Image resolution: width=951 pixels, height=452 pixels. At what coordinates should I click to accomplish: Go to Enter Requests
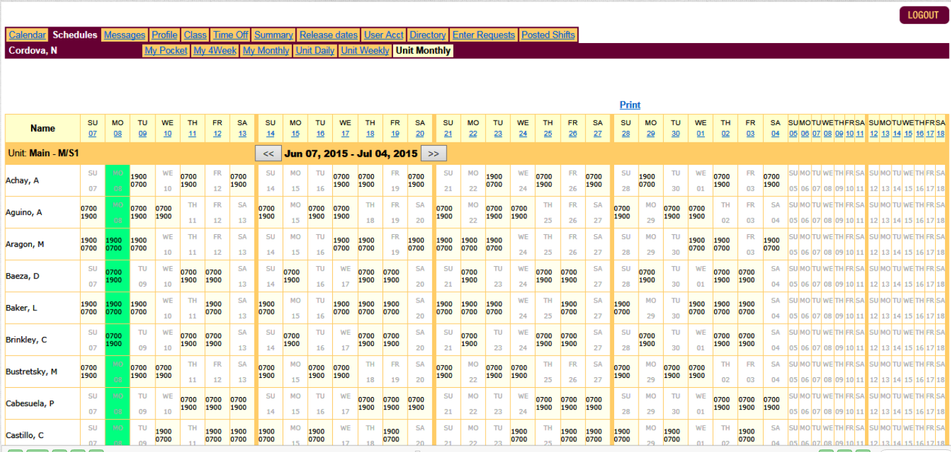pos(483,35)
